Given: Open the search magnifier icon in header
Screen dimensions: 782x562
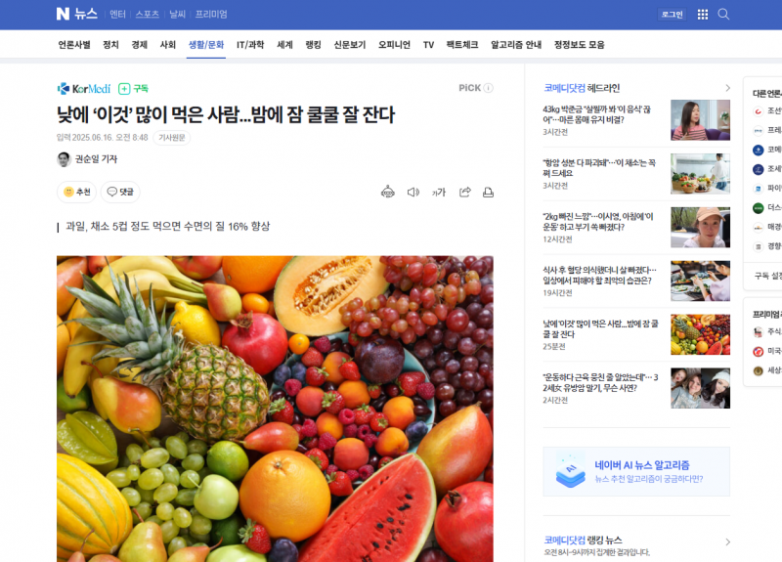Looking at the screenshot, I should tap(723, 15).
